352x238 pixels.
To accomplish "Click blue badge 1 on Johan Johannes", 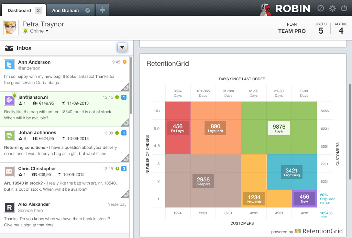I will [124, 133].
